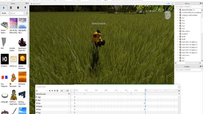The width and height of the screenshot is (203, 114).
Task: Undock the Explorer panel with float icon
Action: (x=200, y=3)
